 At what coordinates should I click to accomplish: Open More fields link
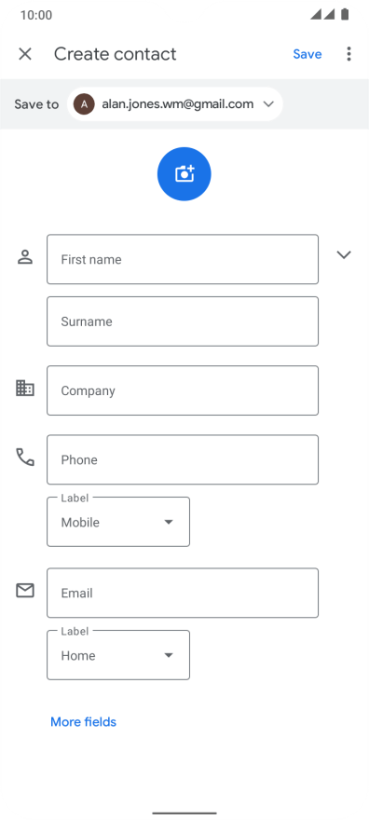point(83,721)
